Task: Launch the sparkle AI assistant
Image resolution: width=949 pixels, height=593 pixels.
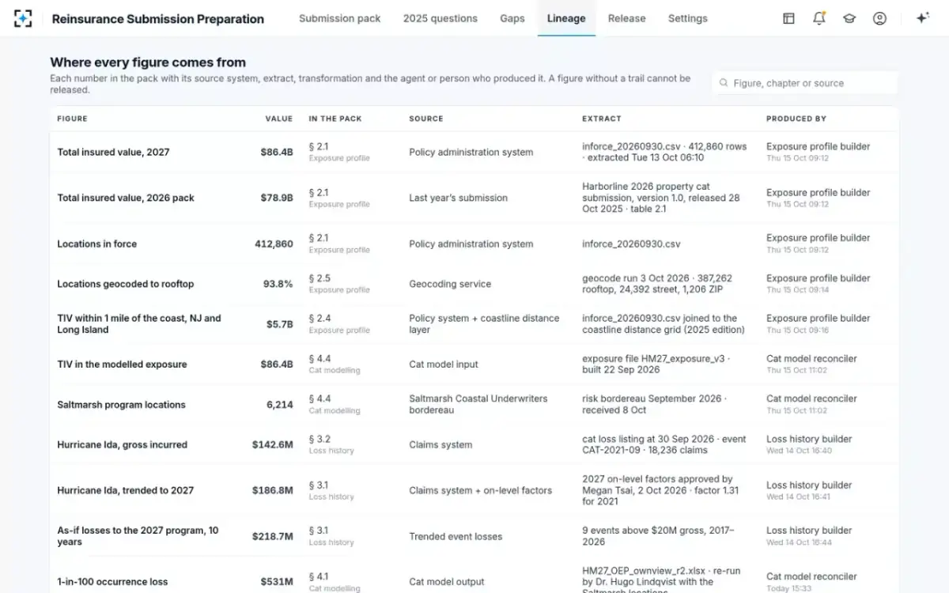Action: click(x=922, y=18)
